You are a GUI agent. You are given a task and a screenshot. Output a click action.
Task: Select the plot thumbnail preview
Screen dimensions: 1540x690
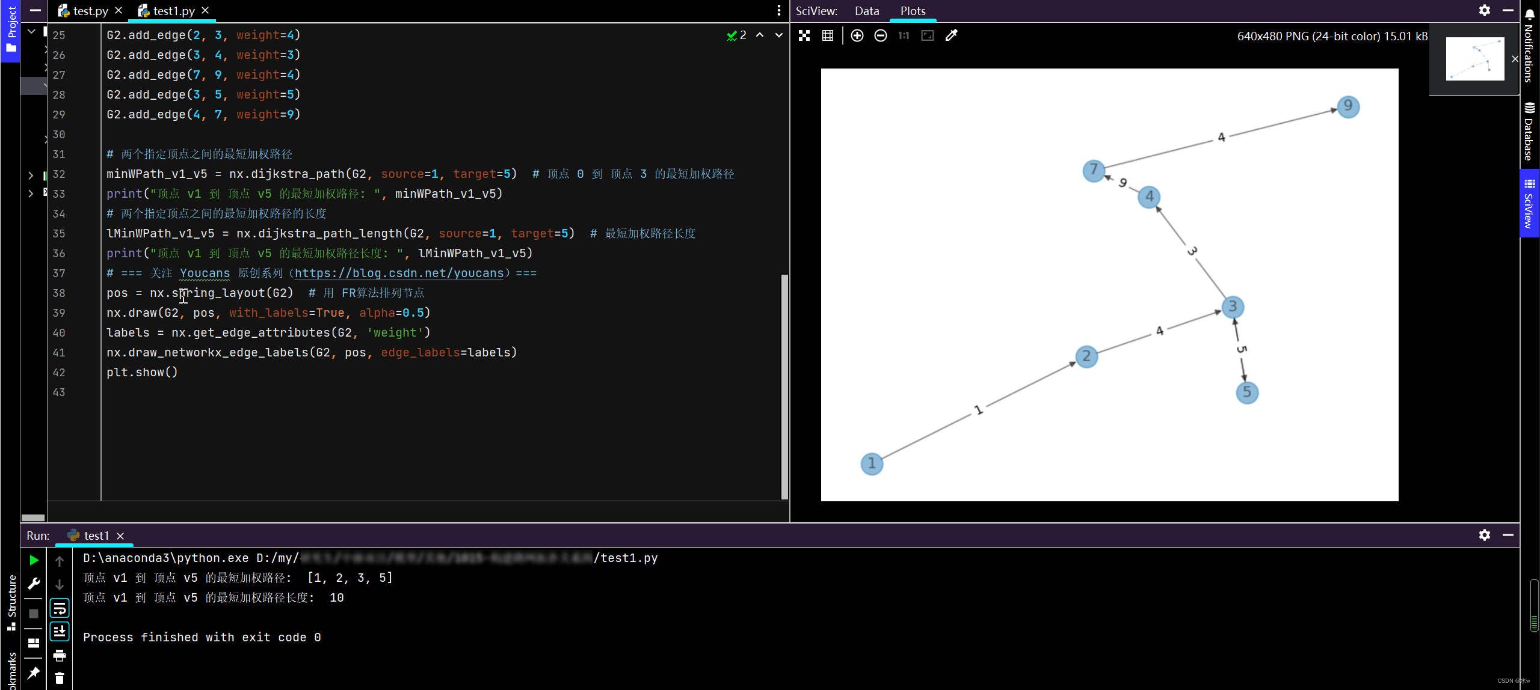(x=1474, y=59)
